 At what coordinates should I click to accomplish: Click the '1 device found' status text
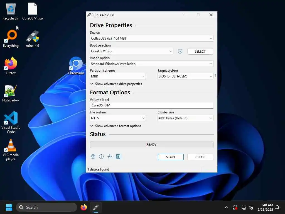98,169
